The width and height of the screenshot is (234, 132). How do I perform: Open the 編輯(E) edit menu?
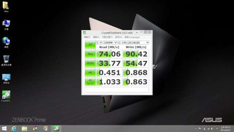coord(96,37)
